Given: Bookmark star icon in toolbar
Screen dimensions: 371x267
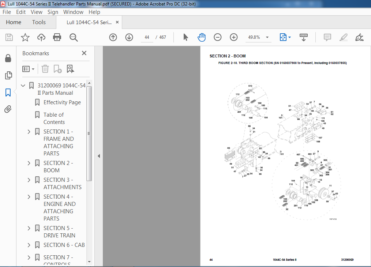Looking at the screenshot, I should tap(25, 37).
